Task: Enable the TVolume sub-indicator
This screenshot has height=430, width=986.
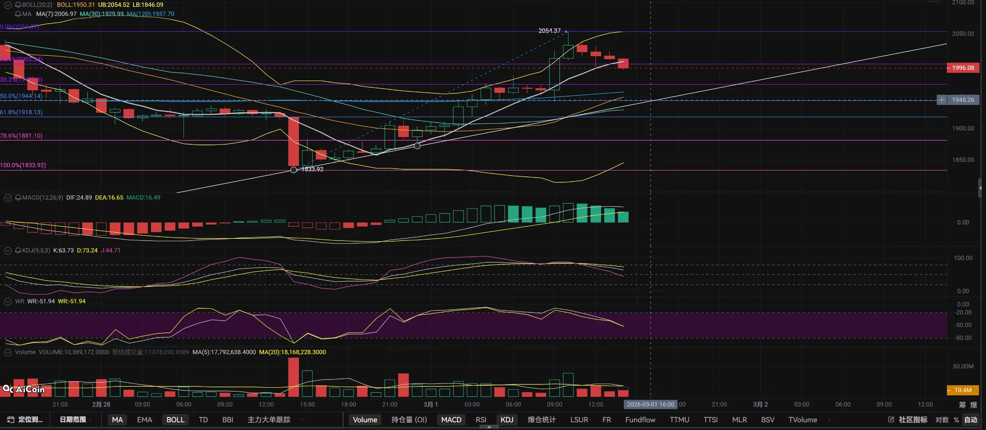Action: [x=803, y=420]
